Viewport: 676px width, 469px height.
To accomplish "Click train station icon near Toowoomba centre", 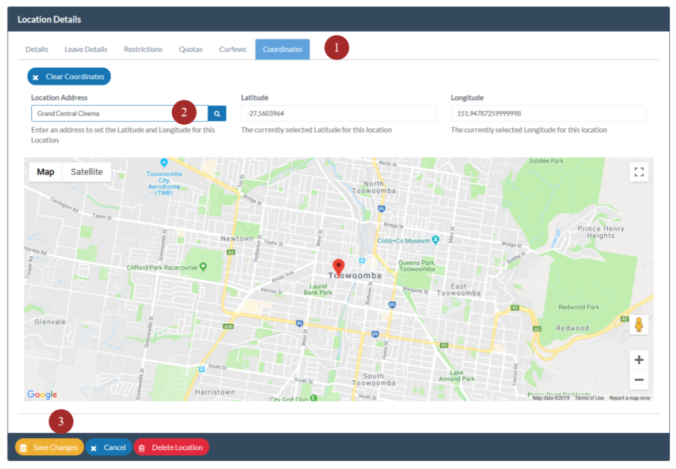I will pos(362,260).
